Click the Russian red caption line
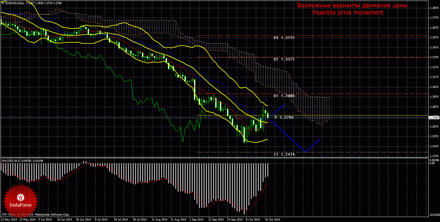Viewport: 440px width, 222px height. 352,6
